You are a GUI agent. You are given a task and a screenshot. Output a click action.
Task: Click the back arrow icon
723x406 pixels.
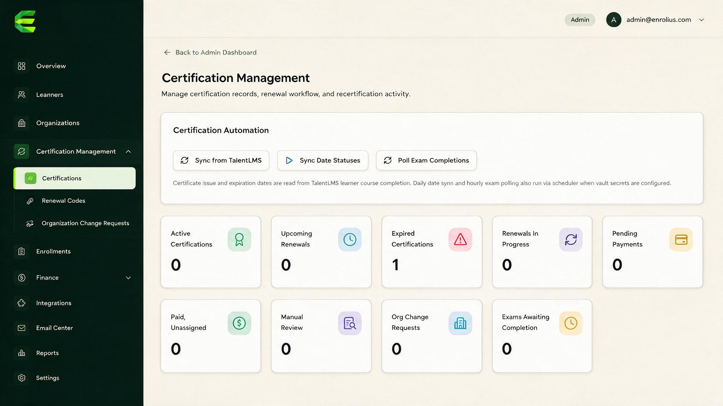167,53
